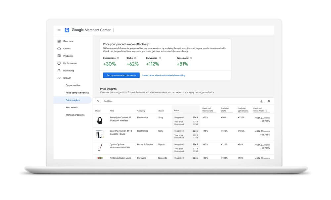Image resolution: width=331 pixels, height=200 pixels.
Task: Select Price competitiveness submenu item
Action: pos(77,93)
